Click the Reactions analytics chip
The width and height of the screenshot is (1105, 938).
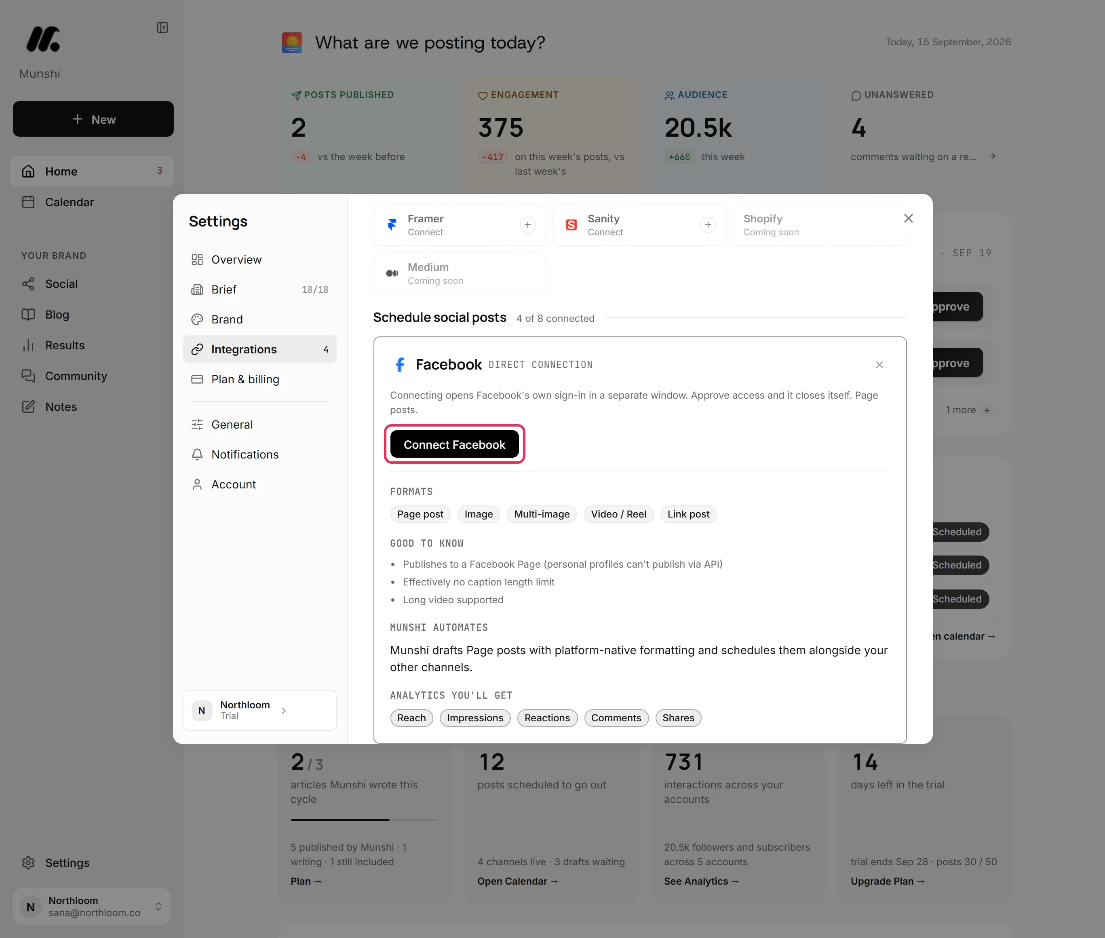(x=548, y=718)
